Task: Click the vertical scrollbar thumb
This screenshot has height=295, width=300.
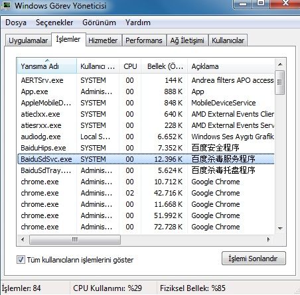Action: click(280, 82)
